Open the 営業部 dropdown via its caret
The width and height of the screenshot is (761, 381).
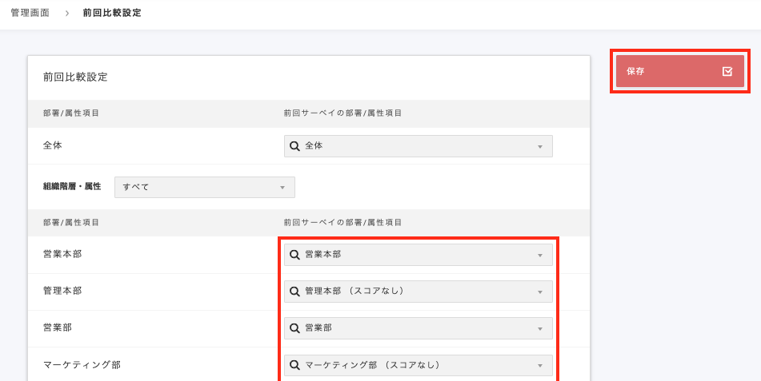coord(539,329)
